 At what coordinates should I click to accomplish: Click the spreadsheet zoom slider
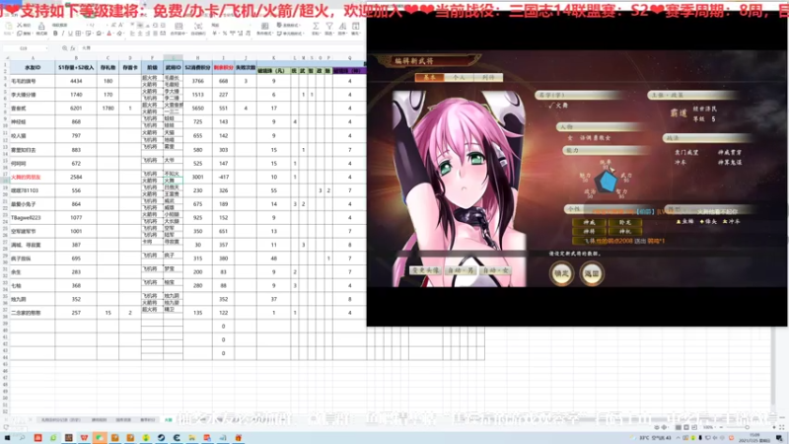pos(747,427)
